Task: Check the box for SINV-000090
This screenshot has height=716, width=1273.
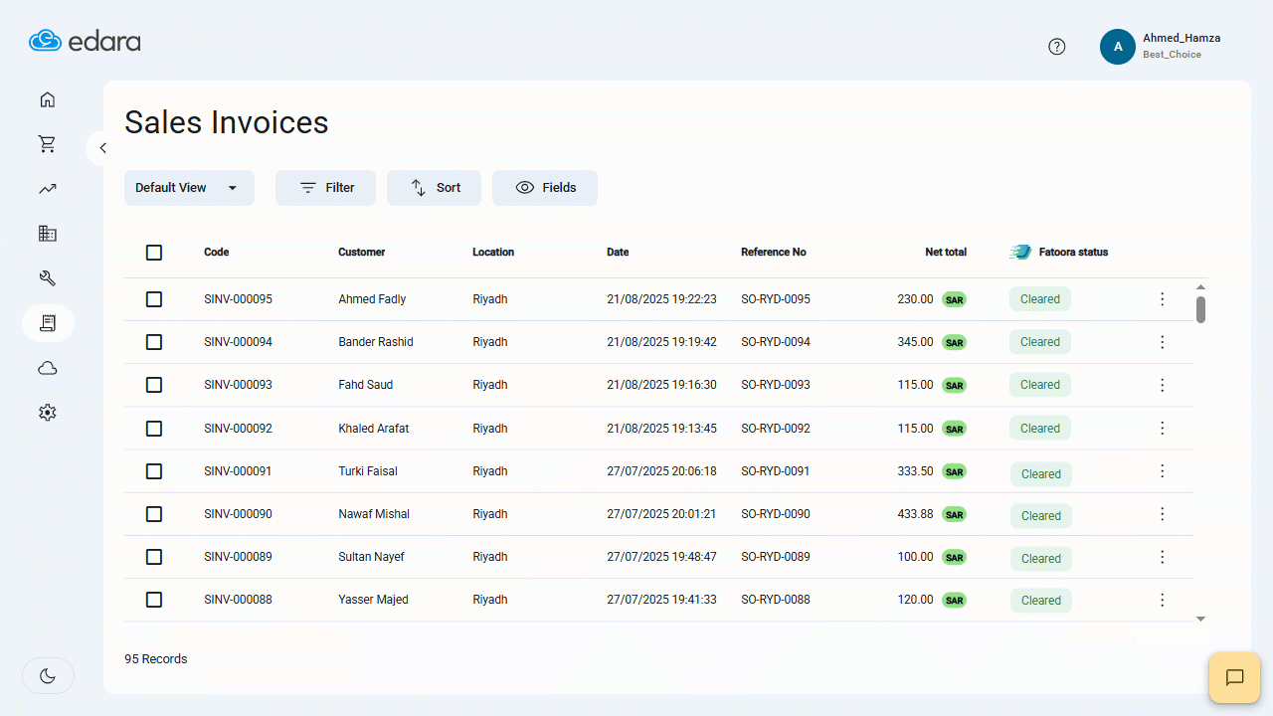Action: [154, 514]
